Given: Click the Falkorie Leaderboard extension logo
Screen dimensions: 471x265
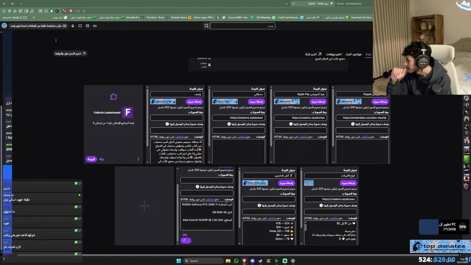Looking at the screenshot, I should 127,112.
